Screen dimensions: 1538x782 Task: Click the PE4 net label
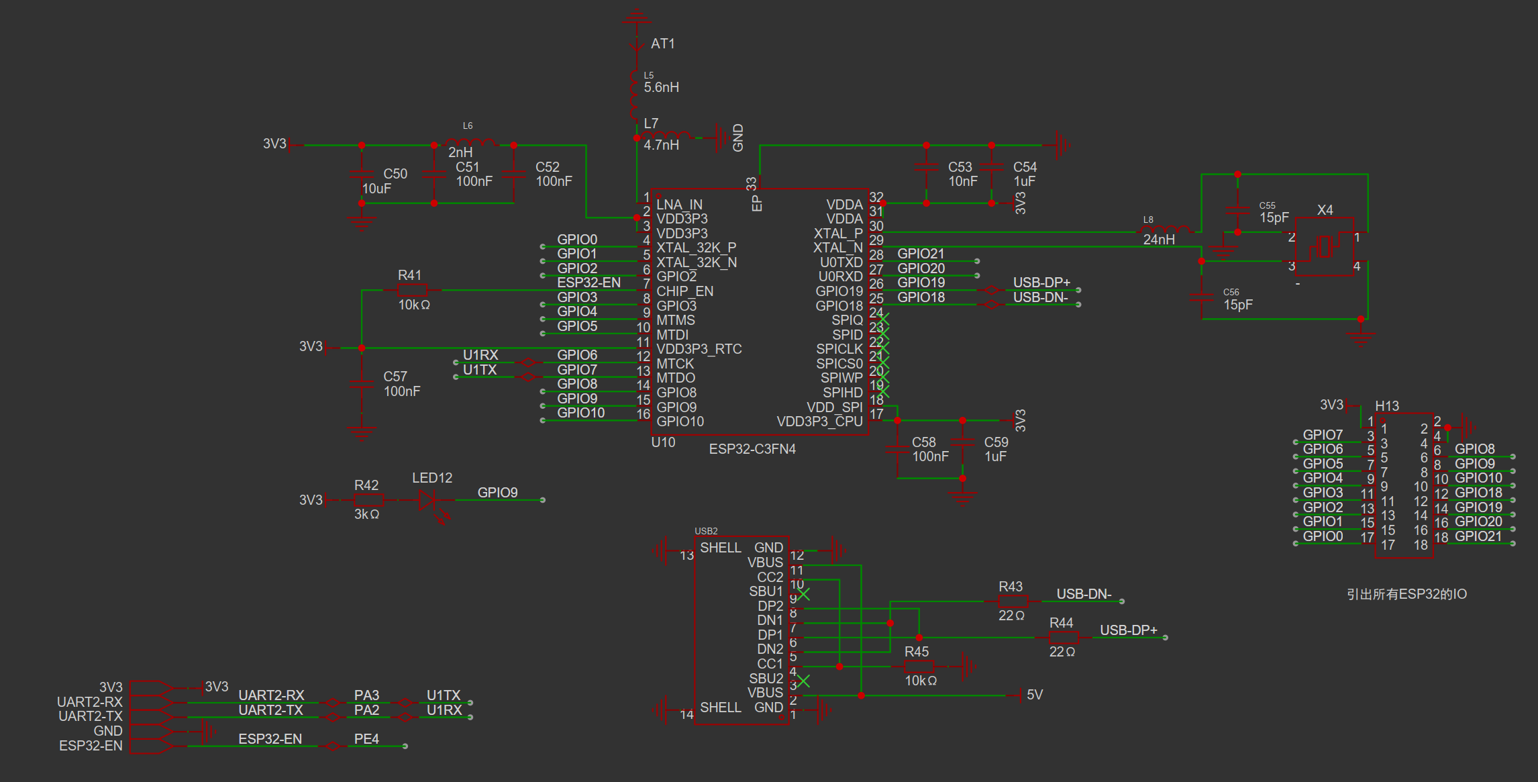[366, 739]
